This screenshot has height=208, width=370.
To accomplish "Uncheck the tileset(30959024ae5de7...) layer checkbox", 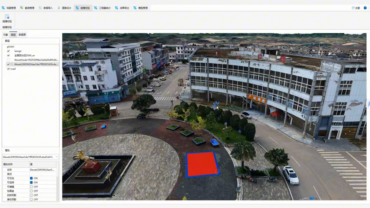I will [x=8, y=64].
